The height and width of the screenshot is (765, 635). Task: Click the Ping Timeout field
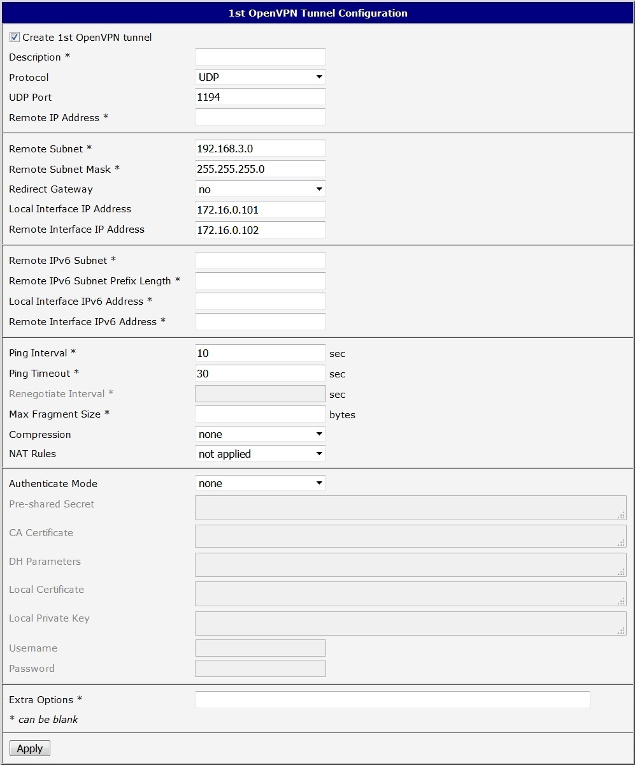click(x=260, y=374)
